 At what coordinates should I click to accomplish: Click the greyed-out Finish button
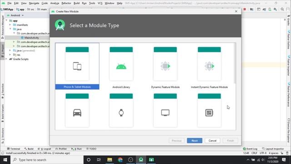point(231,141)
